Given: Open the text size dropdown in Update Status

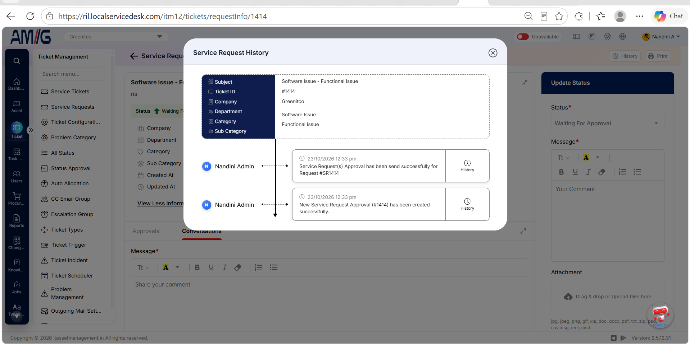Looking at the screenshot, I should [x=563, y=158].
